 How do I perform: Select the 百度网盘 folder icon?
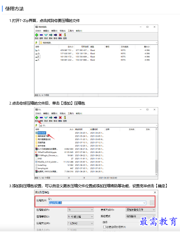point(36,142)
